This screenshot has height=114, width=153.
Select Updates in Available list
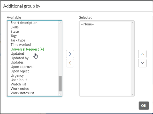17,62
